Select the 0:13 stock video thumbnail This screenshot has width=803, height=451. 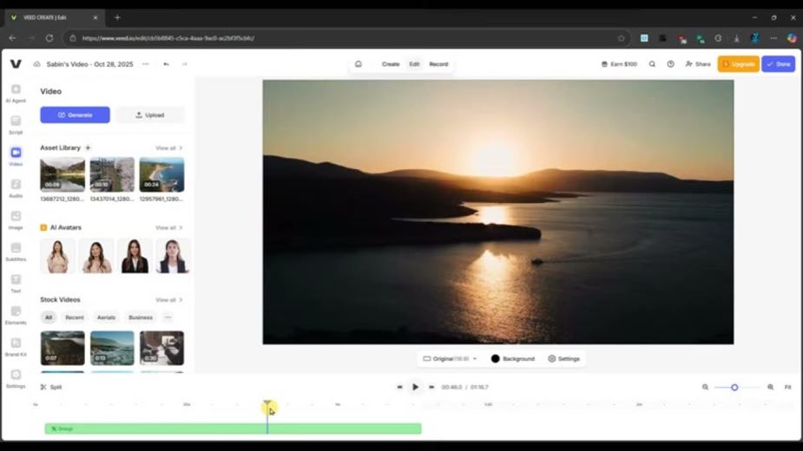pos(112,348)
